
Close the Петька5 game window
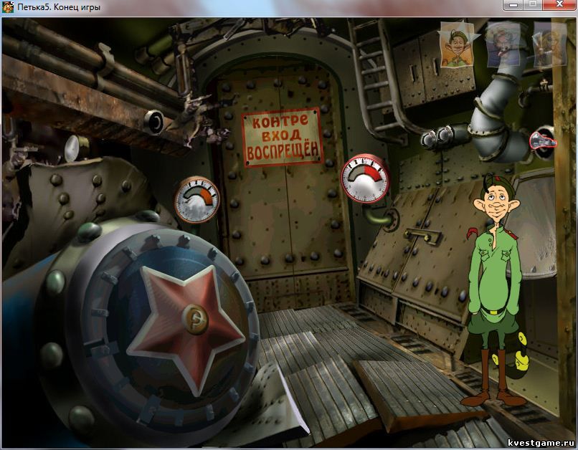(x=559, y=5)
